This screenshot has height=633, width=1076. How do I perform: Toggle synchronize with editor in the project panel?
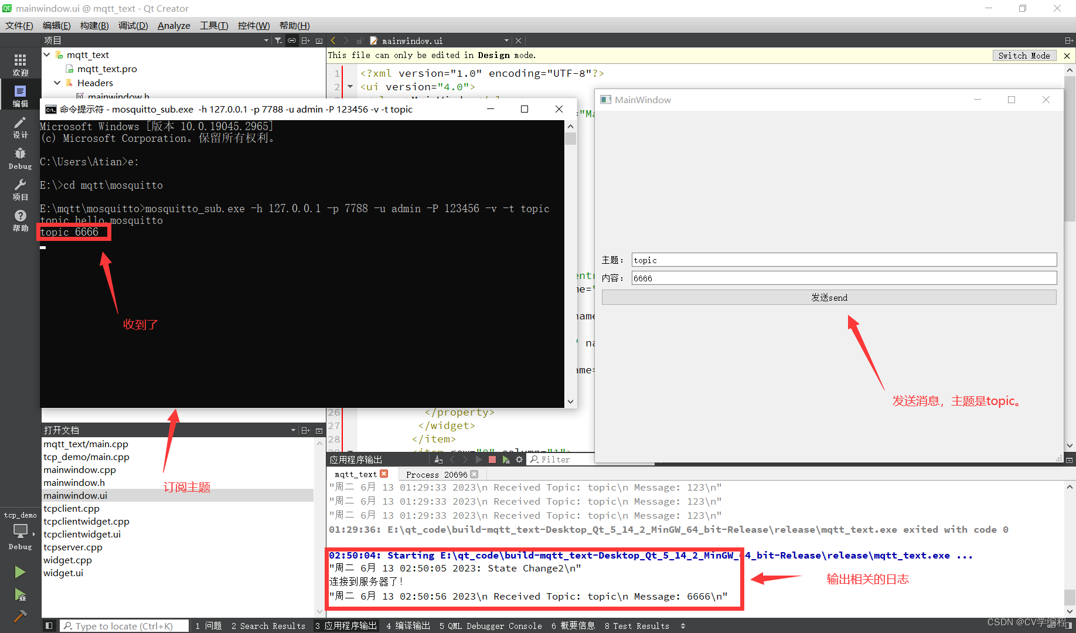click(292, 40)
